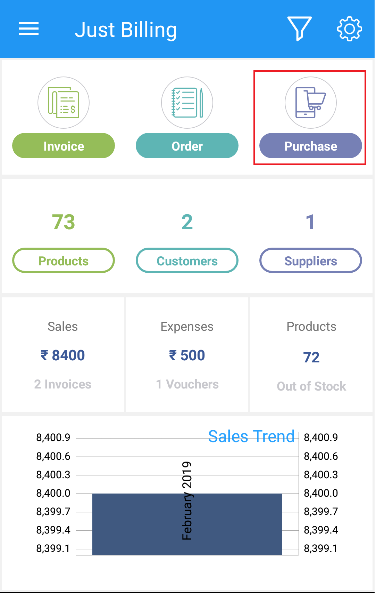Image resolution: width=376 pixels, height=593 pixels.
Task: Open the hamburger navigation menu
Action: click(29, 29)
